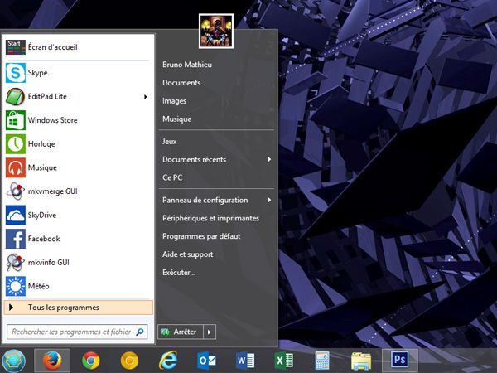
Task: Open Images folder entry
Action: [174, 101]
